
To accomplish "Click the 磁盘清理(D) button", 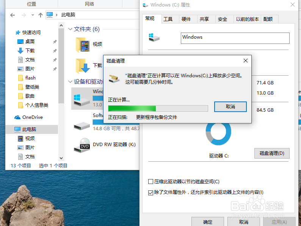I will tap(272, 153).
